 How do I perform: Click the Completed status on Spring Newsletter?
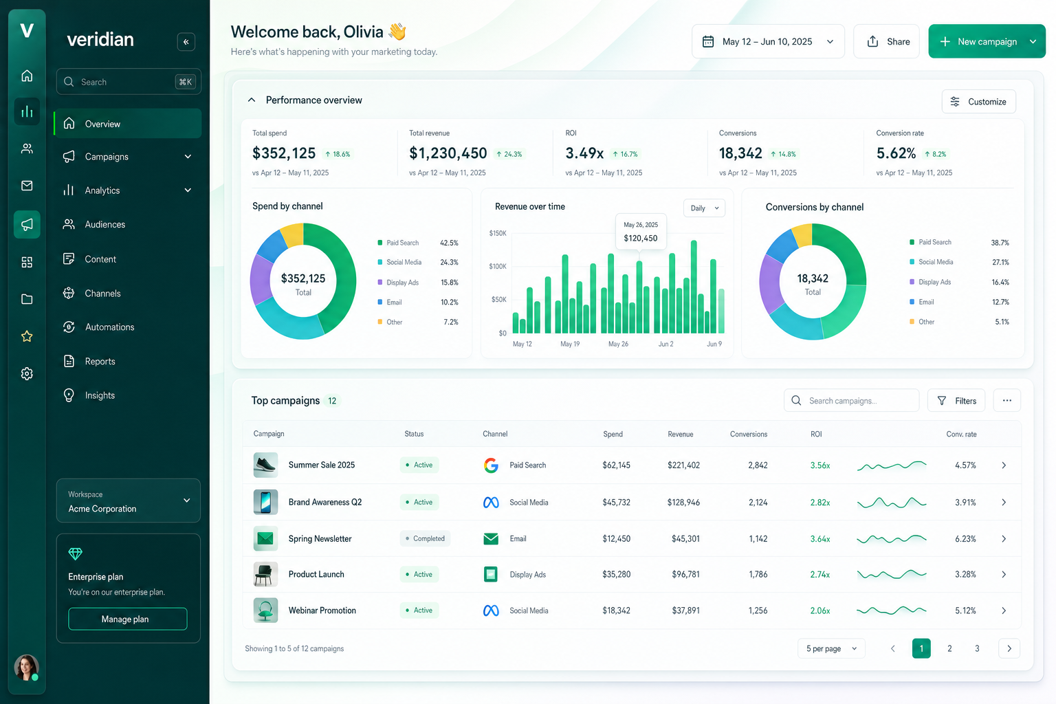coord(425,539)
